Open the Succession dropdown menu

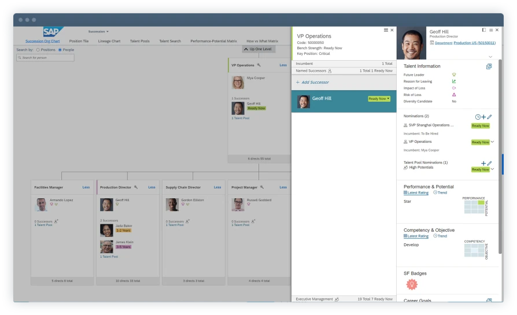(x=98, y=31)
